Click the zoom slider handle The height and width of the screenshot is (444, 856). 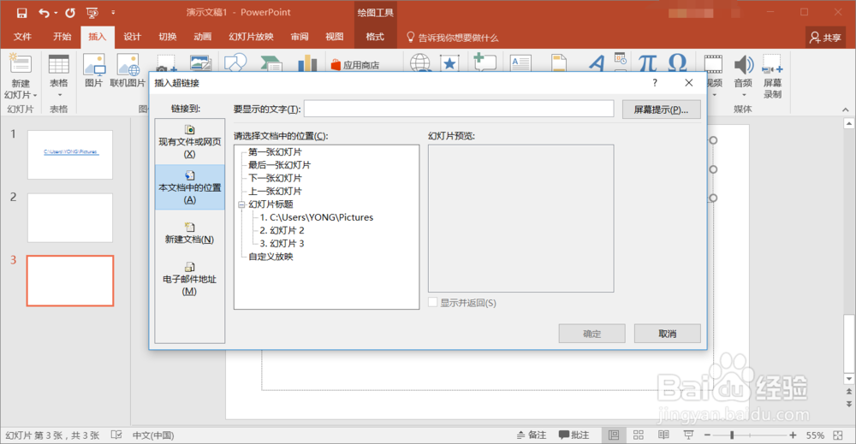coord(732,435)
